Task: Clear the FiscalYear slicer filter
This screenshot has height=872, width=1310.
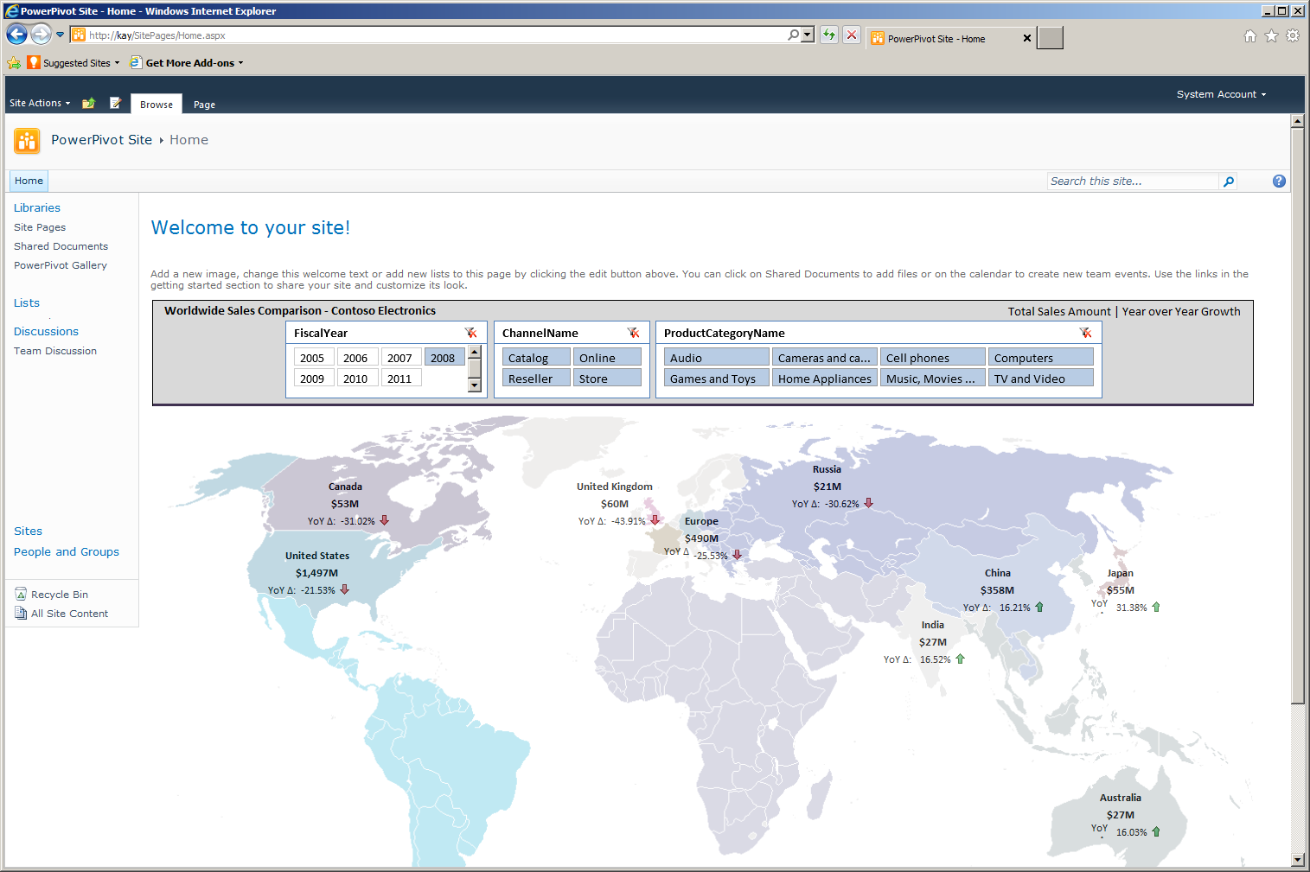Action: (470, 333)
